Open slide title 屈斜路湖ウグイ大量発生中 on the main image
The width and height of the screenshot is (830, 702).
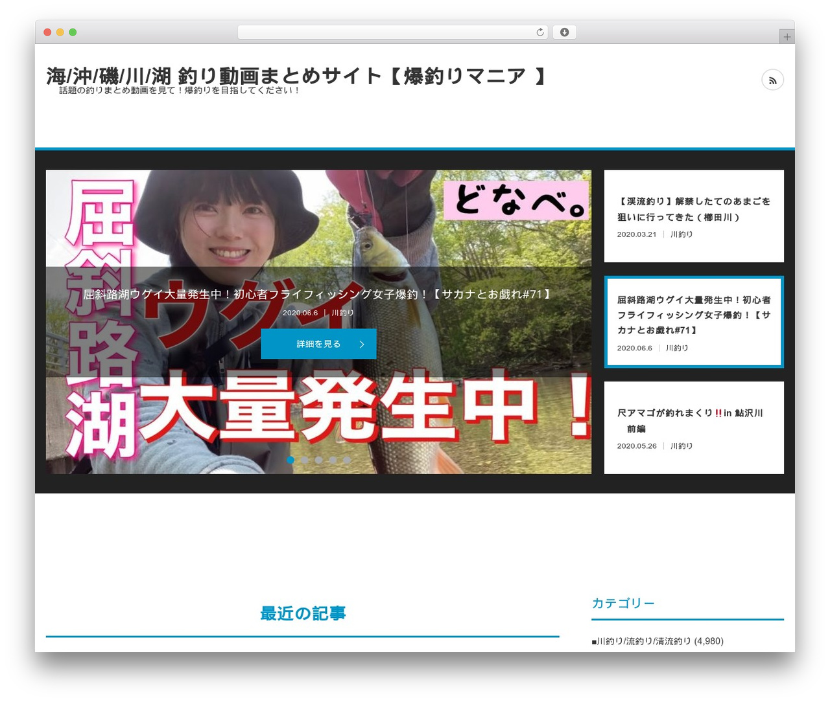pos(318,295)
